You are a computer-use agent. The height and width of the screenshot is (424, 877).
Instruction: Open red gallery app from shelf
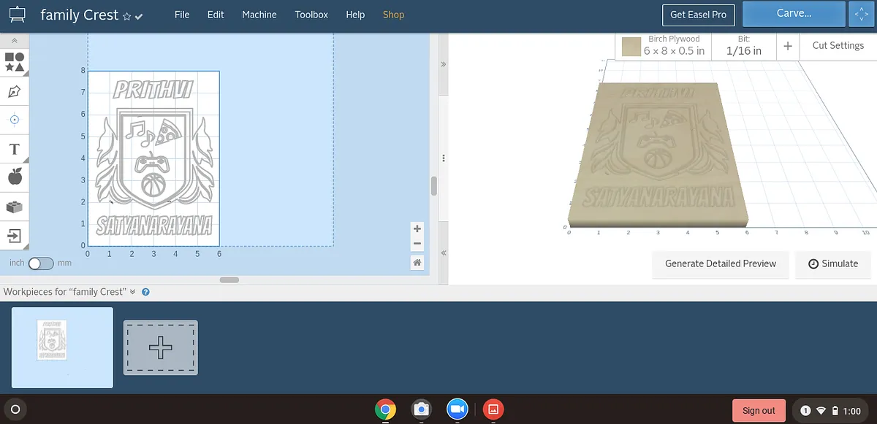point(493,409)
